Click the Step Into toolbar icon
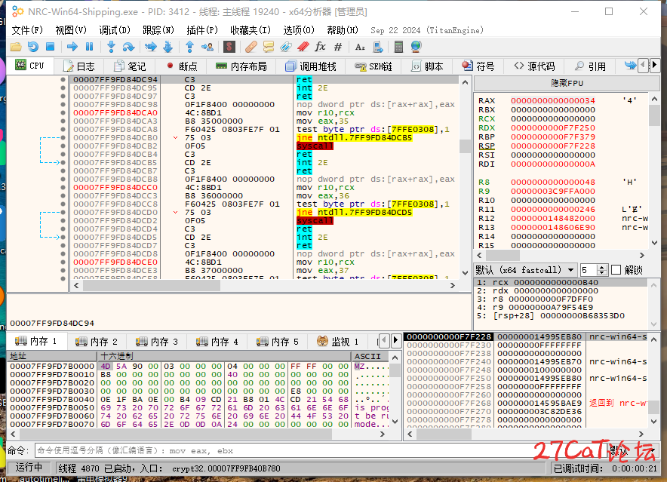The width and height of the screenshot is (667, 482). (x=111, y=47)
